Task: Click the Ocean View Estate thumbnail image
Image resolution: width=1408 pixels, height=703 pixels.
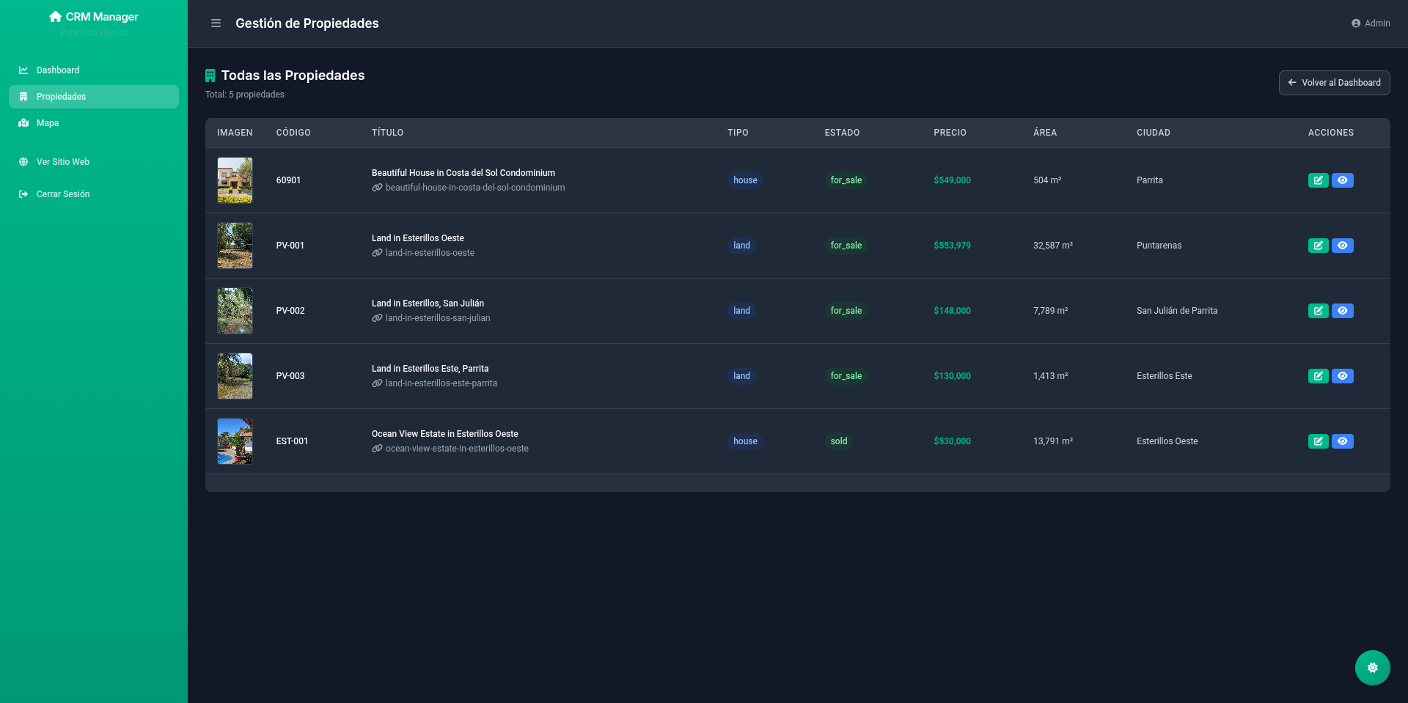Action: pos(235,441)
